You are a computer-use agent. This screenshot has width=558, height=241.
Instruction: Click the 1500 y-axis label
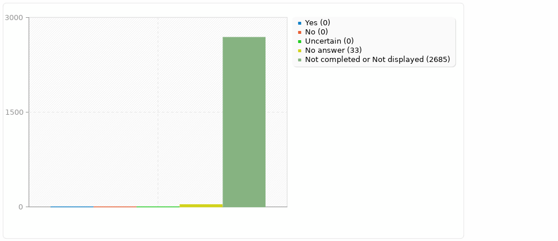[14, 112]
